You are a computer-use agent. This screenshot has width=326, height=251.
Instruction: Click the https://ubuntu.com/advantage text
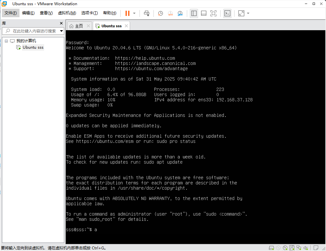click(x=151, y=69)
